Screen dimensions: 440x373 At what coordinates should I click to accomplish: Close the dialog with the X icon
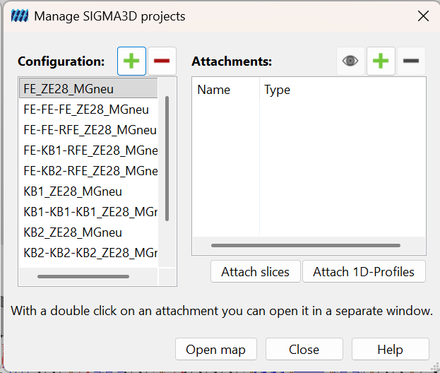coord(423,16)
